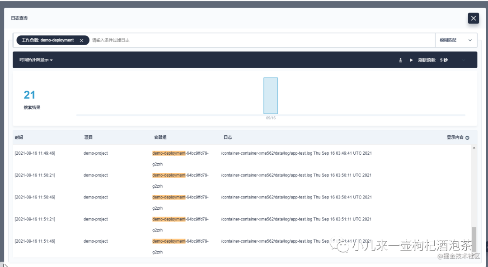Click the pod name in the 11:51:46 row

tap(180, 247)
